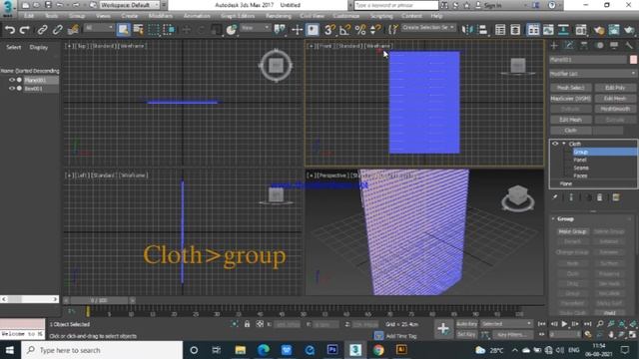Toggle Cloth modifier eye in stack
The height and width of the screenshot is (359, 639).
555,144
